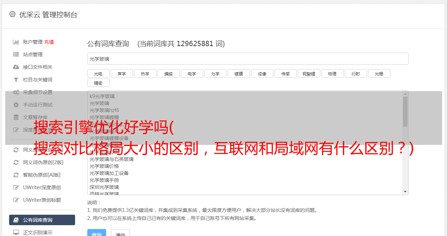Click the 力学 tag button
447x236 pixels.
pyautogui.click(x=215, y=73)
